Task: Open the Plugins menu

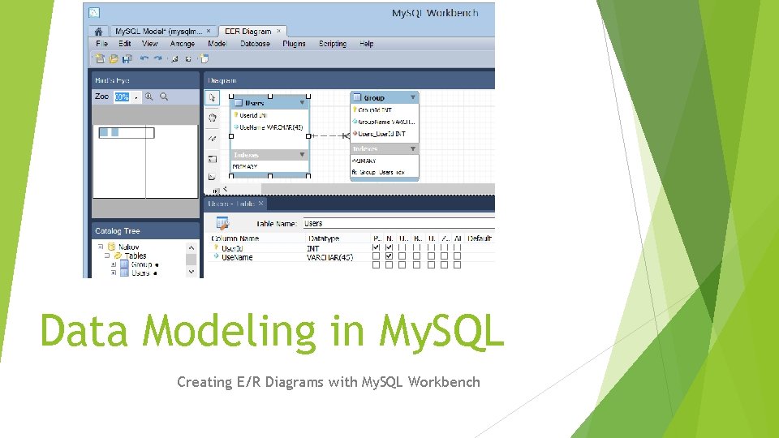Action: click(x=294, y=44)
